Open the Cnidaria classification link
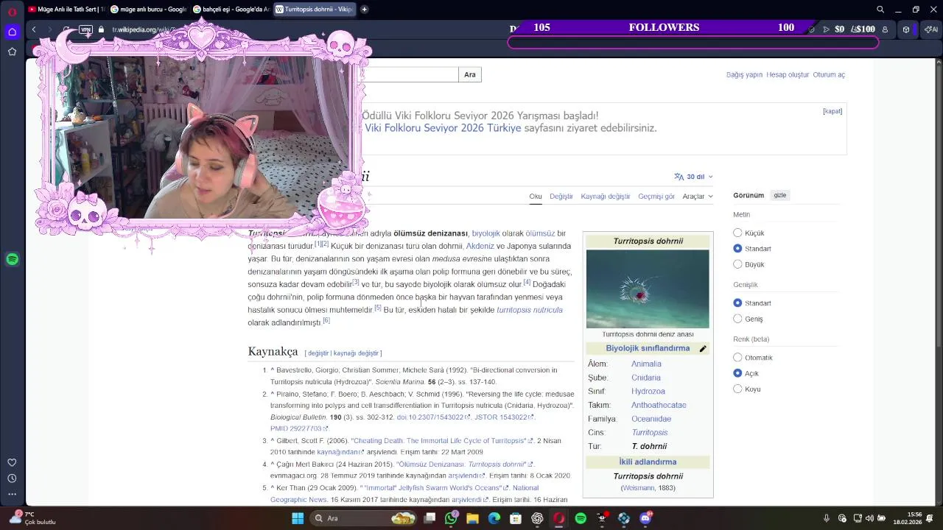This screenshot has width=943, height=530. [x=646, y=378]
